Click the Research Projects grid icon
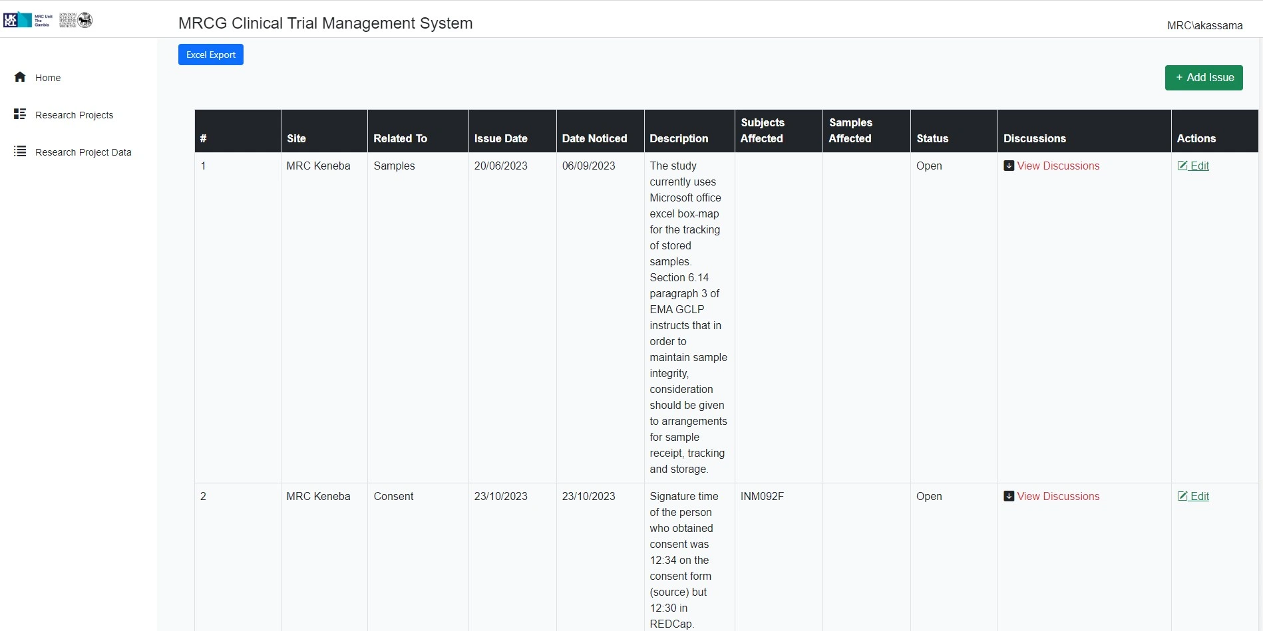 [x=20, y=114]
